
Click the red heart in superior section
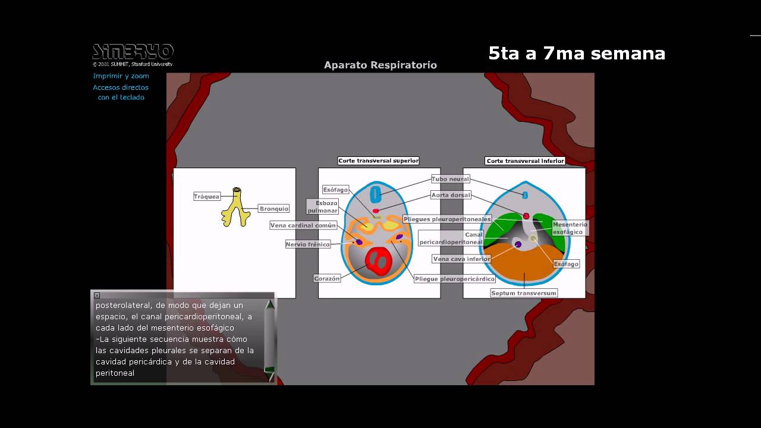coord(378,262)
